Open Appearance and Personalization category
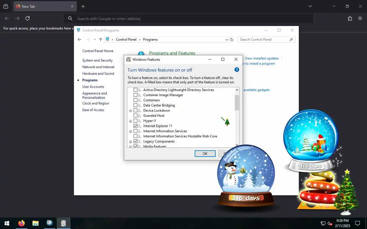The image size is (367, 229). click(95, 95)
